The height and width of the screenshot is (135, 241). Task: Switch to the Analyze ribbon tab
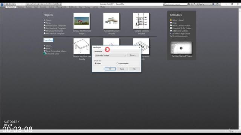(x=51, y=7)
